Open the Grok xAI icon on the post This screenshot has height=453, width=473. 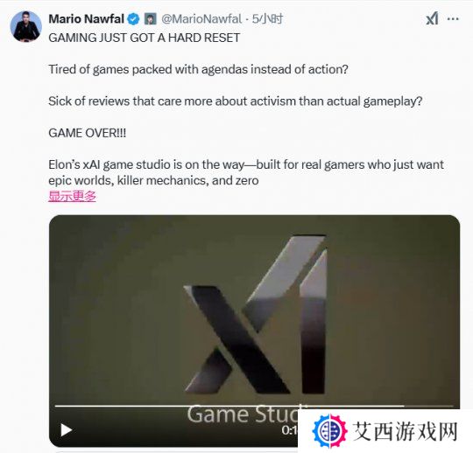(x=433, y=18)
